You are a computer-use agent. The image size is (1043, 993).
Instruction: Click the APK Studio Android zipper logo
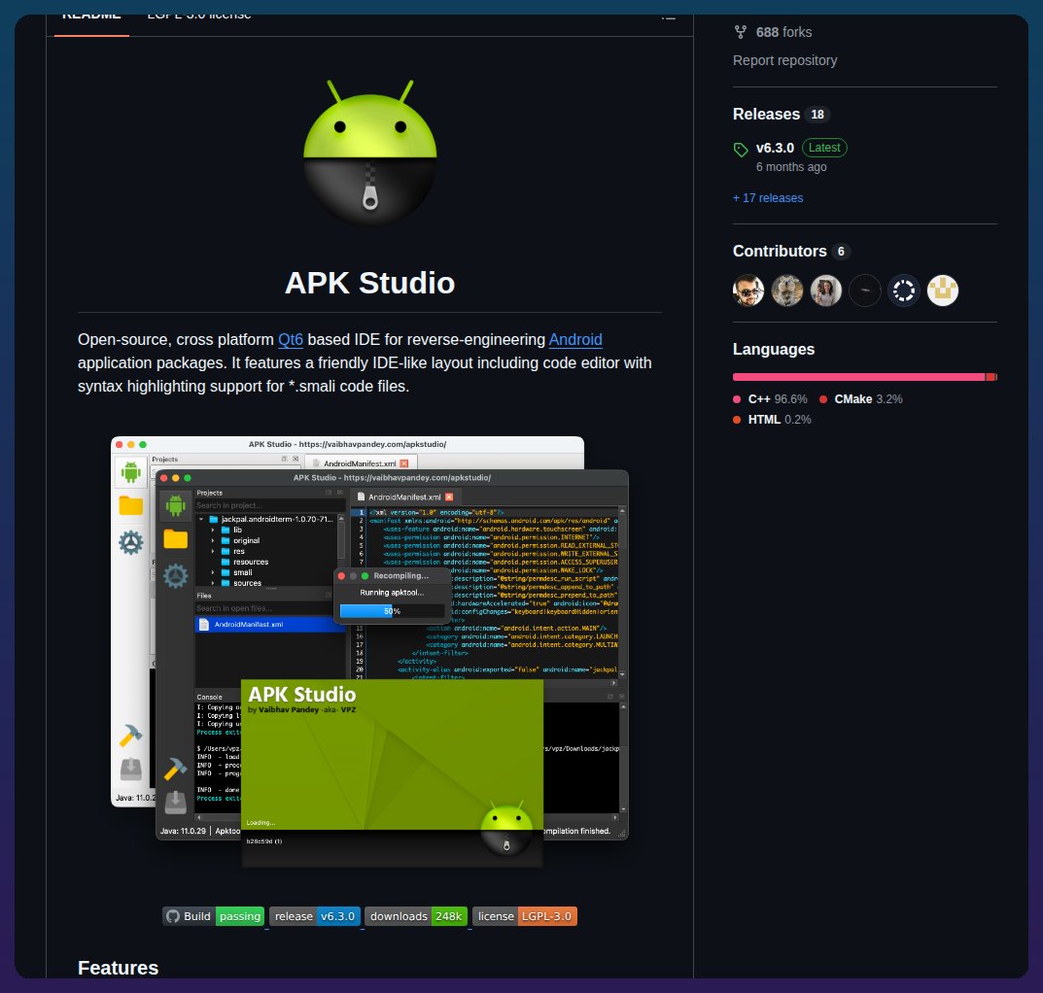369,154
